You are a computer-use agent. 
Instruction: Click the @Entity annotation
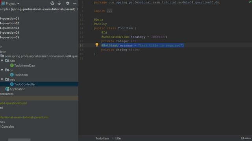point(100,24)
